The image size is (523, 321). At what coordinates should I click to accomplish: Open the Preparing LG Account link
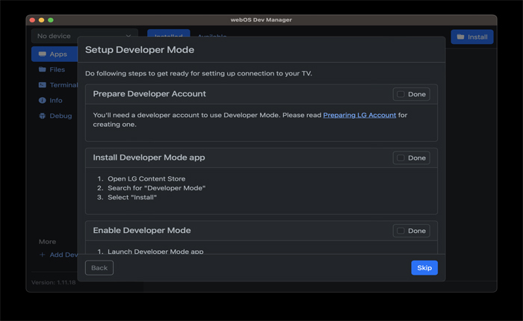[x=359, y=115]
